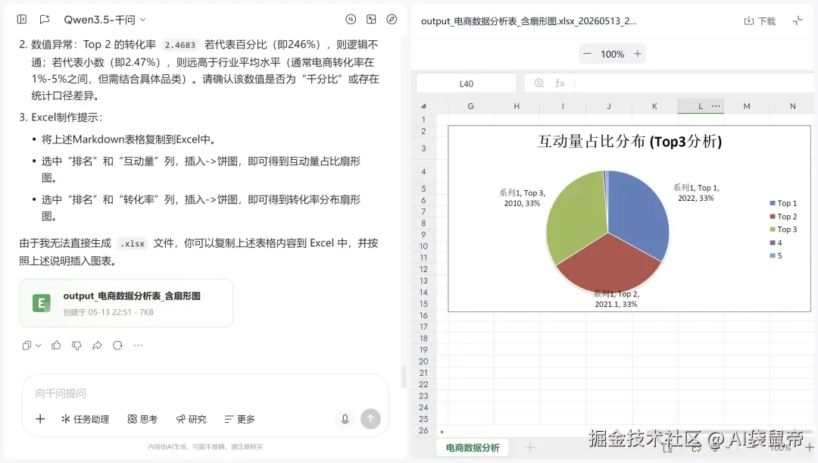818x463 pixels.
Task: Select column J header
Action: click(x=609, y=106)
